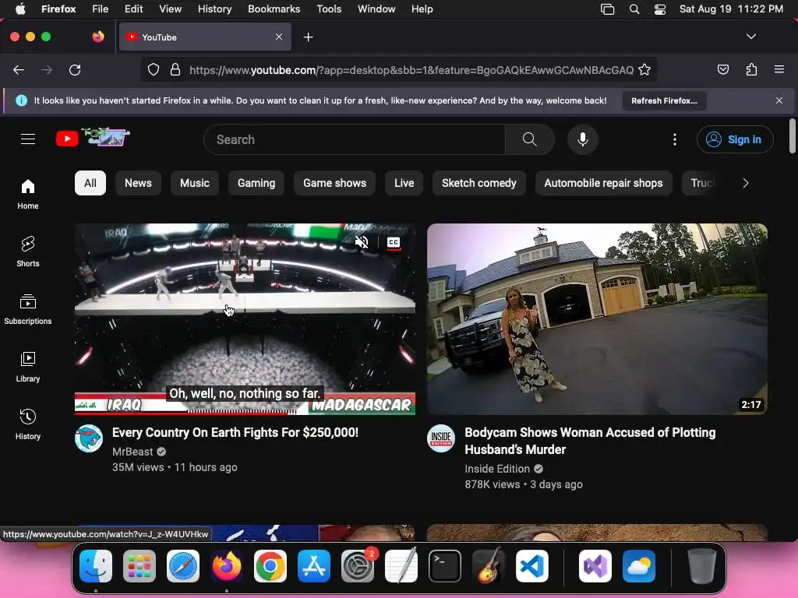Screen dimensions: 798x598
Task: Open the History menu
Action: tap(214, 9)
